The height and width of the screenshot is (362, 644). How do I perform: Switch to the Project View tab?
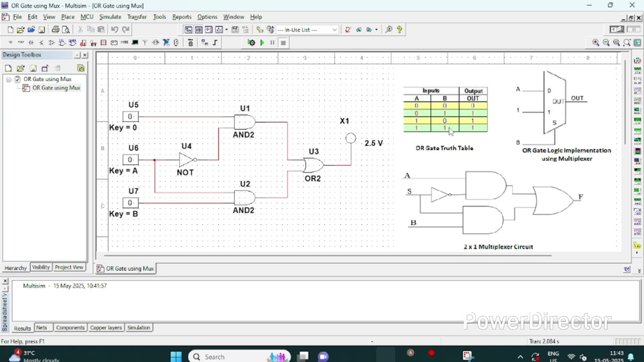(69, 267)
